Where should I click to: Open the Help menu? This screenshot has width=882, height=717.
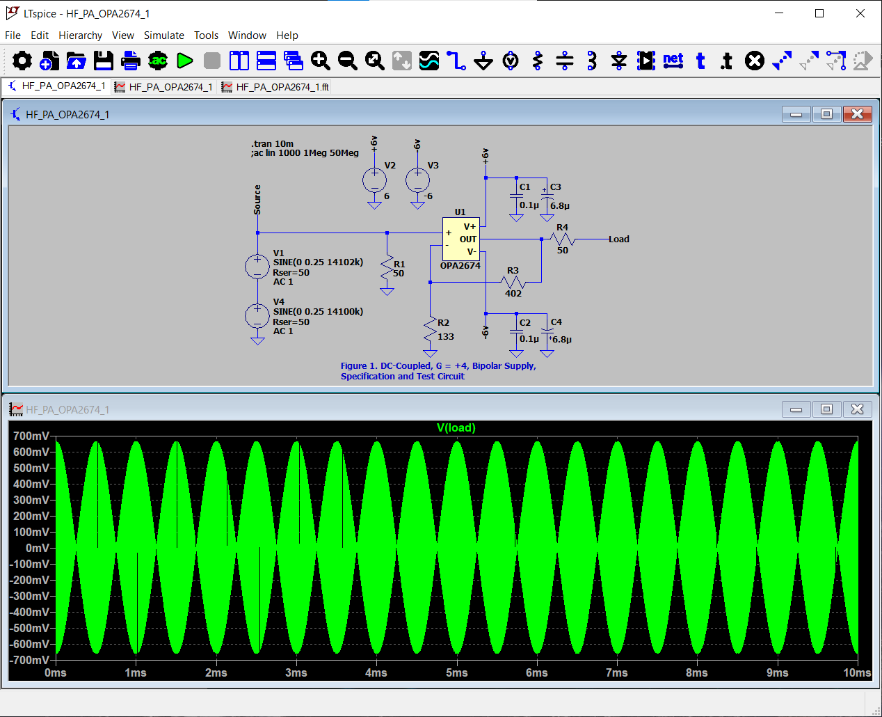287,36
